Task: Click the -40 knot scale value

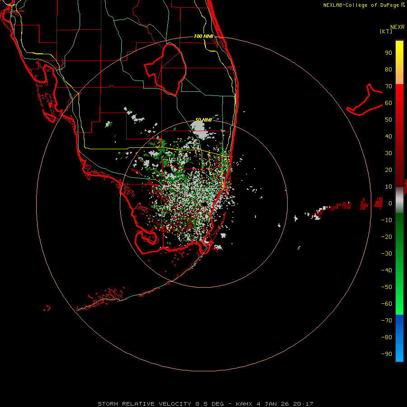Action: [387, 270]
